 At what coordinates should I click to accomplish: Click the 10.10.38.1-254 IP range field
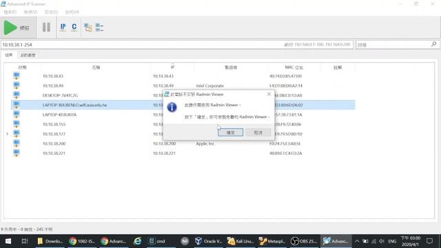coord(176,45)
